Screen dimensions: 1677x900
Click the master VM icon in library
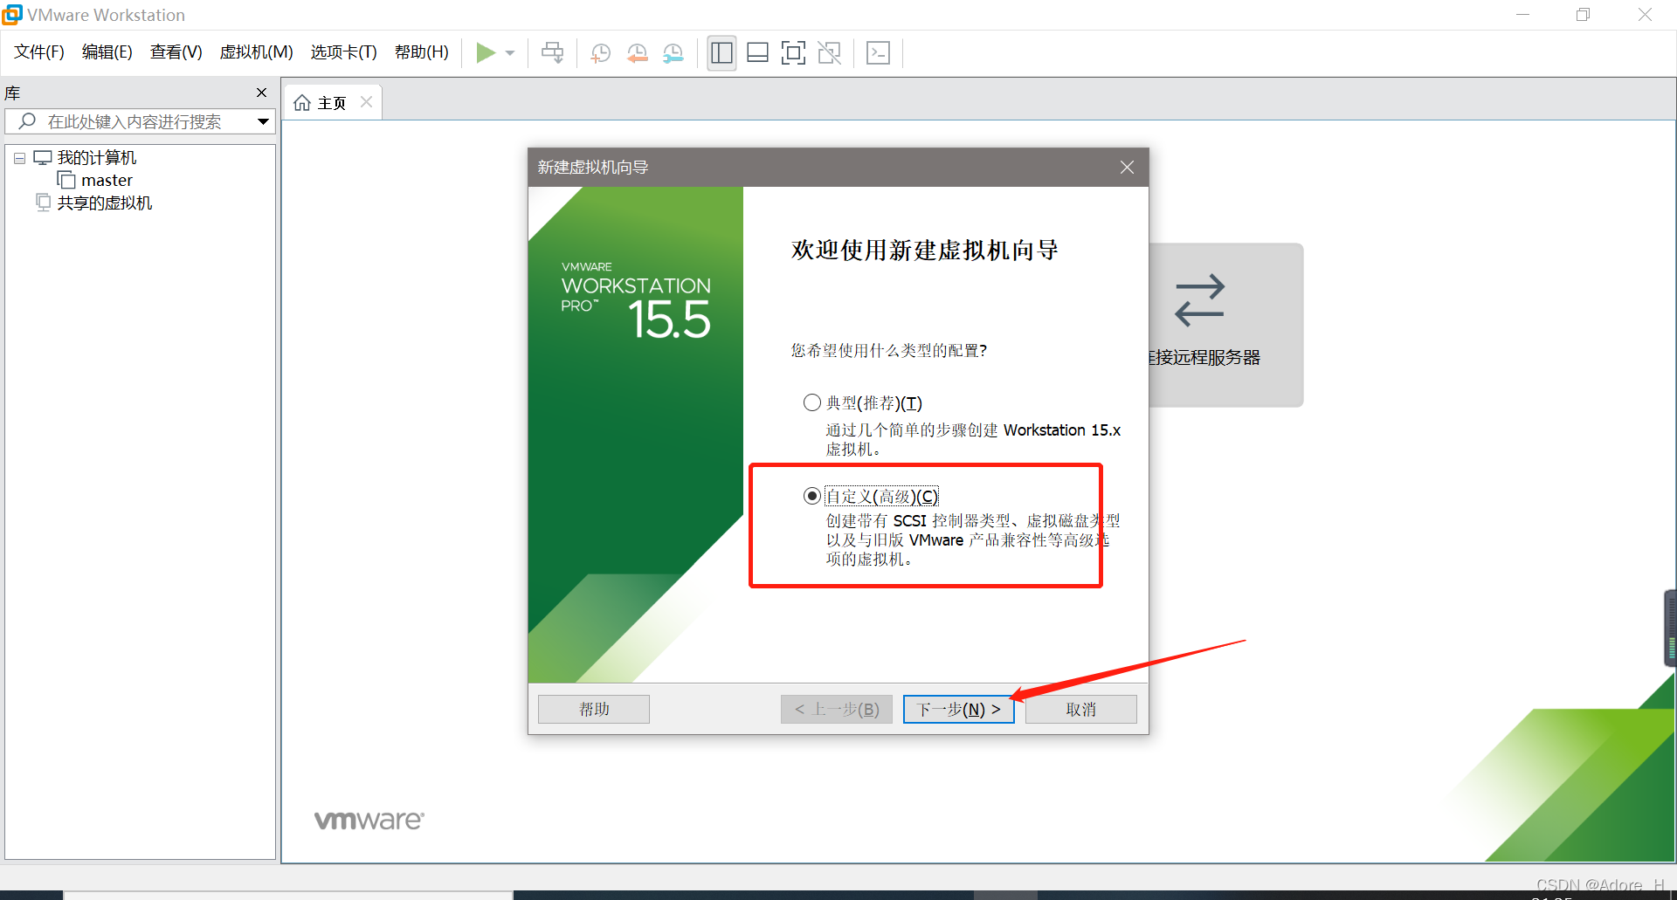(66, 180)
